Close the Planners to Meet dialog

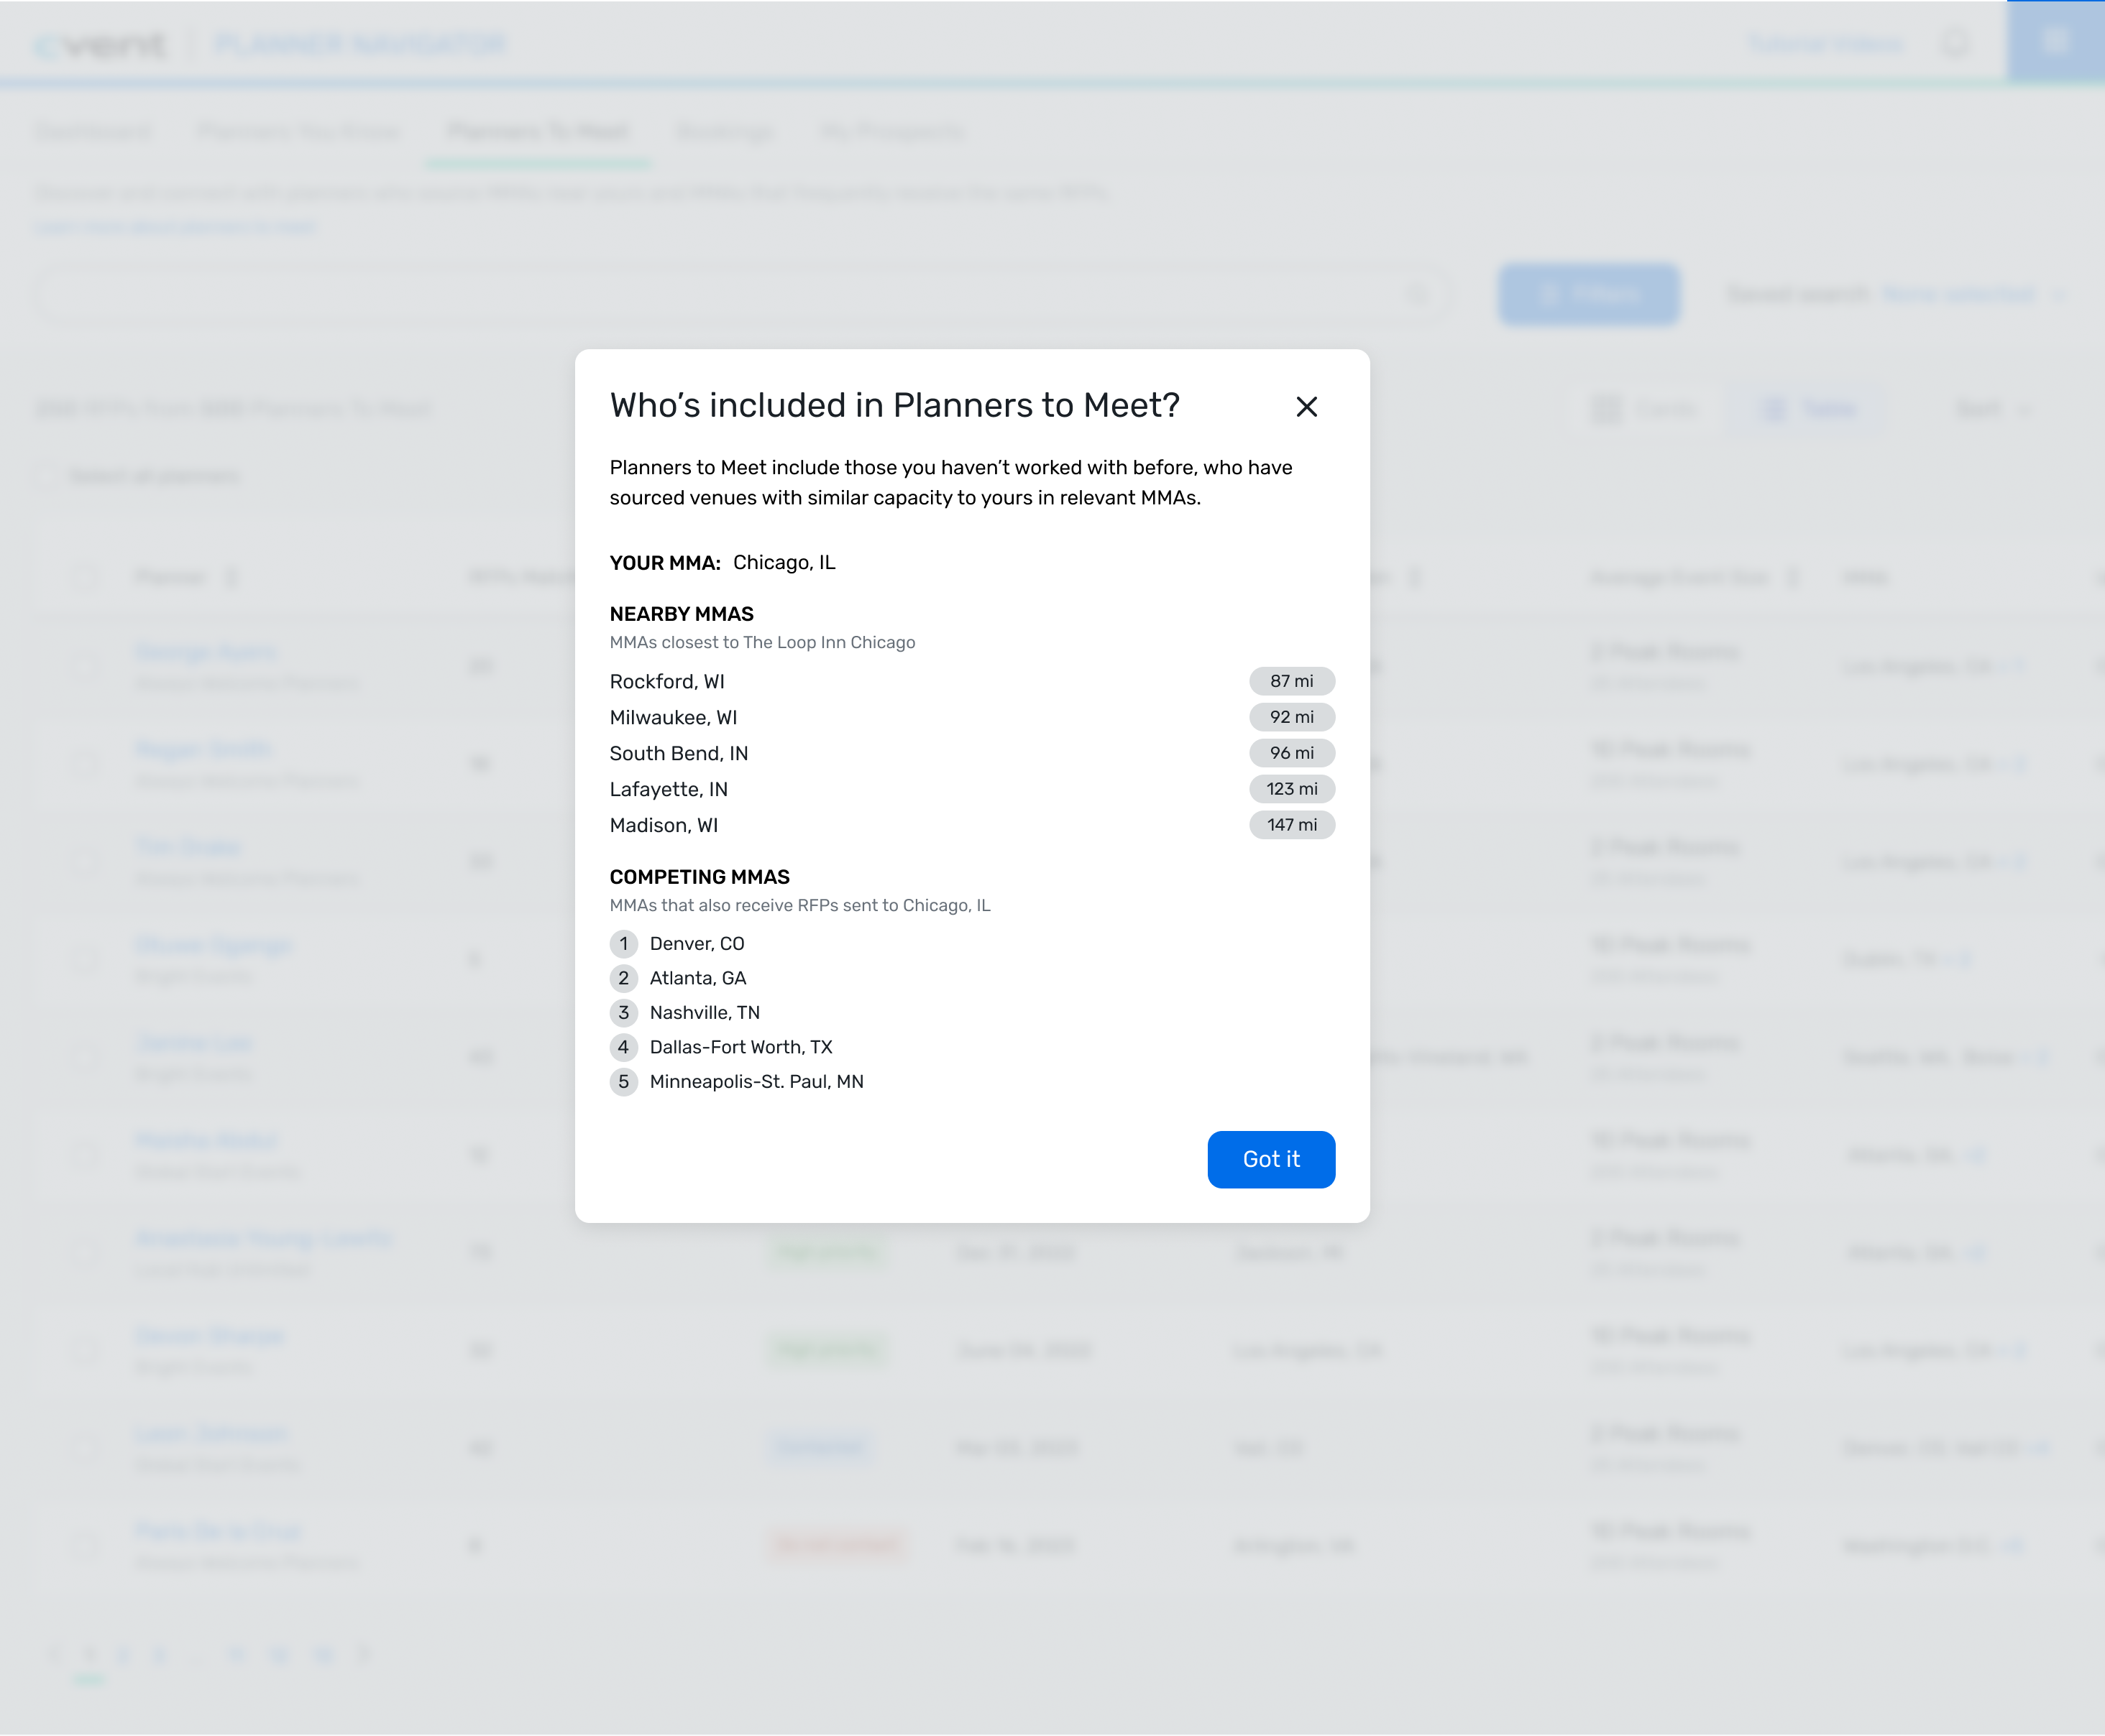pos(1306,406)
